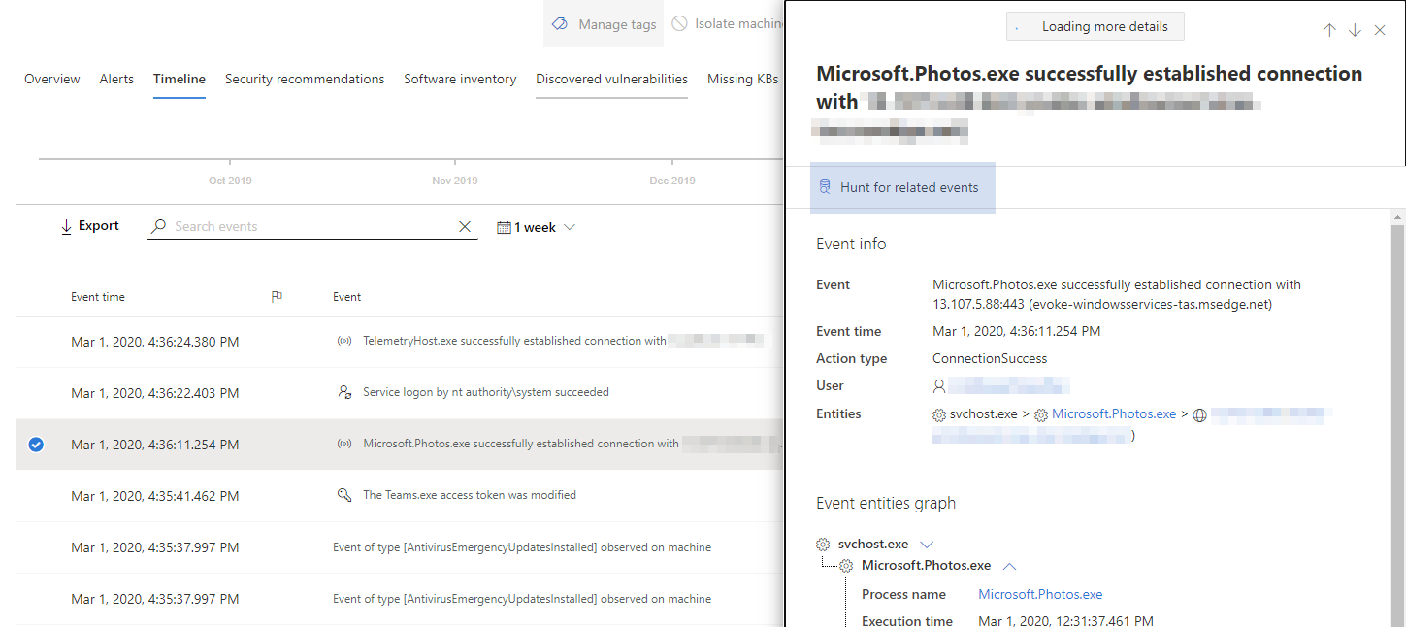1406x627 pixels.
Task: Close the event details panel
Action: (x=1380, y=30)
